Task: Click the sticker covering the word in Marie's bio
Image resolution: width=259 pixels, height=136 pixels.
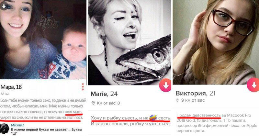Action: pyautogui.click(x=153, y=118)
